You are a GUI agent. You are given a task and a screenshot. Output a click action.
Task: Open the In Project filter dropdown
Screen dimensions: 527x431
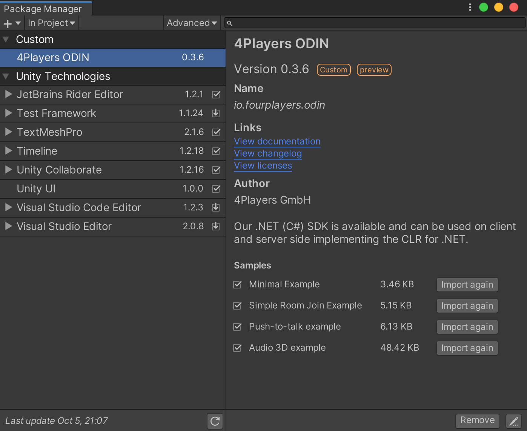click(52, 23)
